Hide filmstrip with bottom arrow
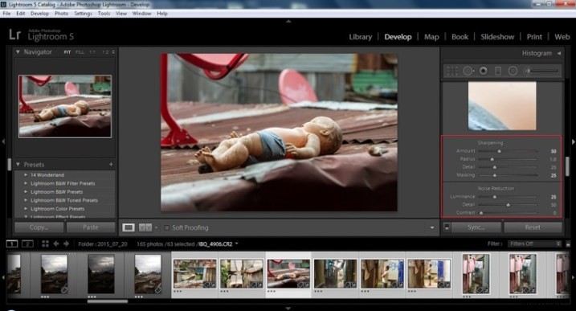This screenshot has width=576, height=311. [x=288, y=308]
